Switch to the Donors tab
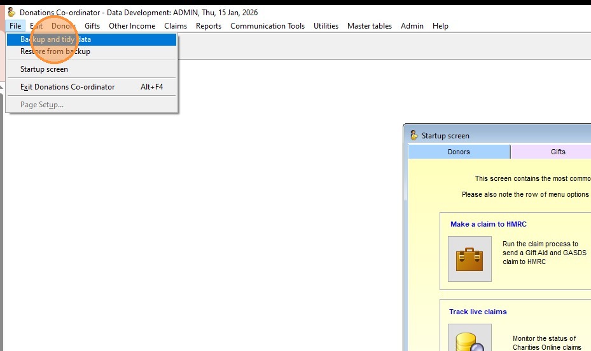 (x=459, y=152)
